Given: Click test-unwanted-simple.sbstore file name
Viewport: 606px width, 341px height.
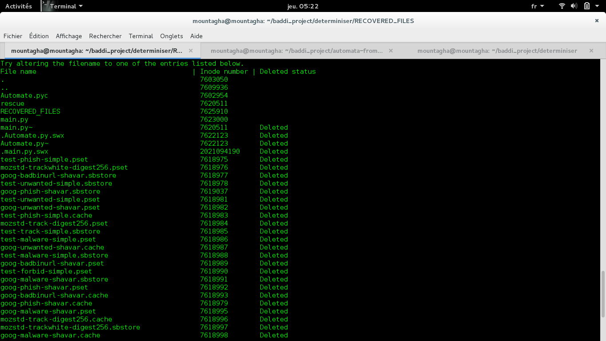Looking at the screenshot, I should point(56,183).
